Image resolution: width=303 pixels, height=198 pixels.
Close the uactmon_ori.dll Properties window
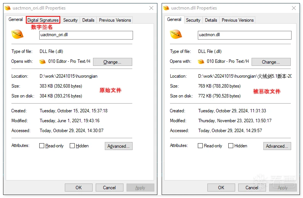tap(151, 8)
